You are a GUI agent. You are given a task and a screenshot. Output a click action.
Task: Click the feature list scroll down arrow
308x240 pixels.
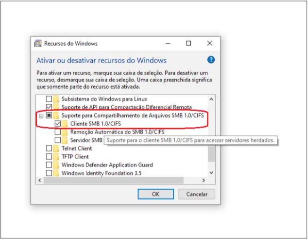211,173
